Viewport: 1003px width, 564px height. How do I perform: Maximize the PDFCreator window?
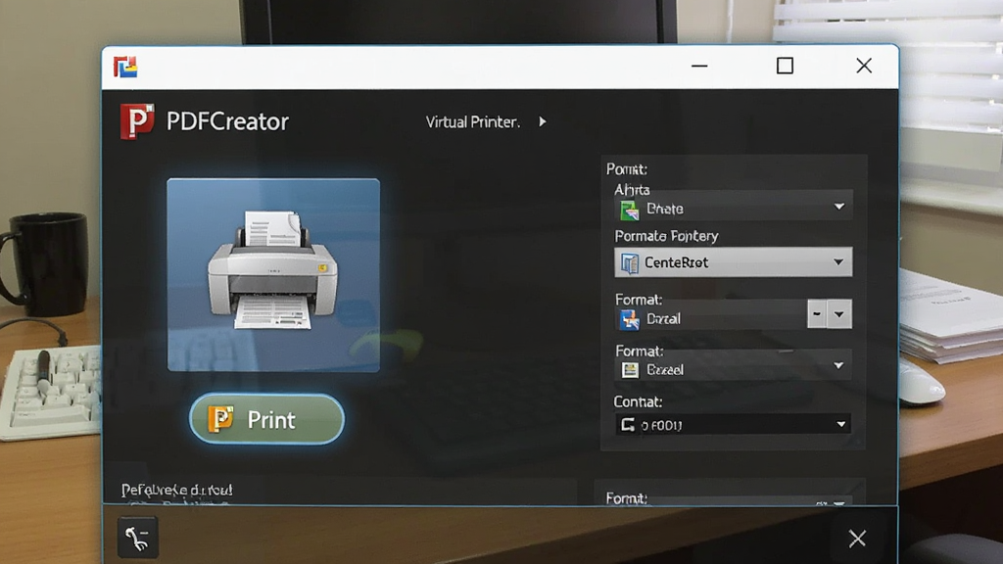pos(785,66)
